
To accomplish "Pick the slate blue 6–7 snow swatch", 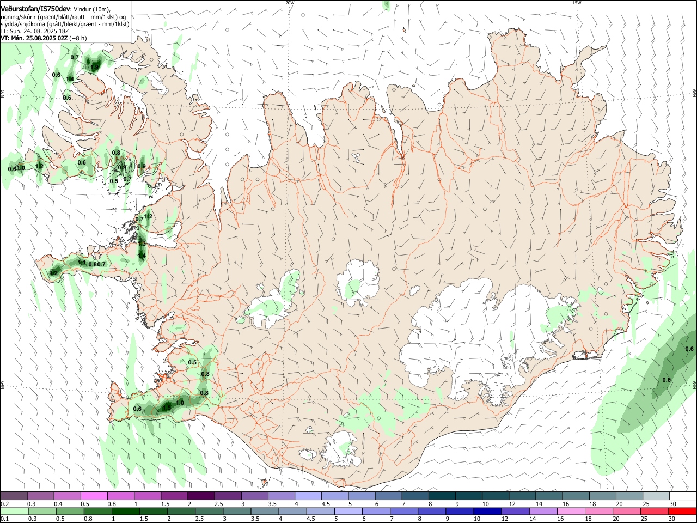I will (x=388, y=496).
